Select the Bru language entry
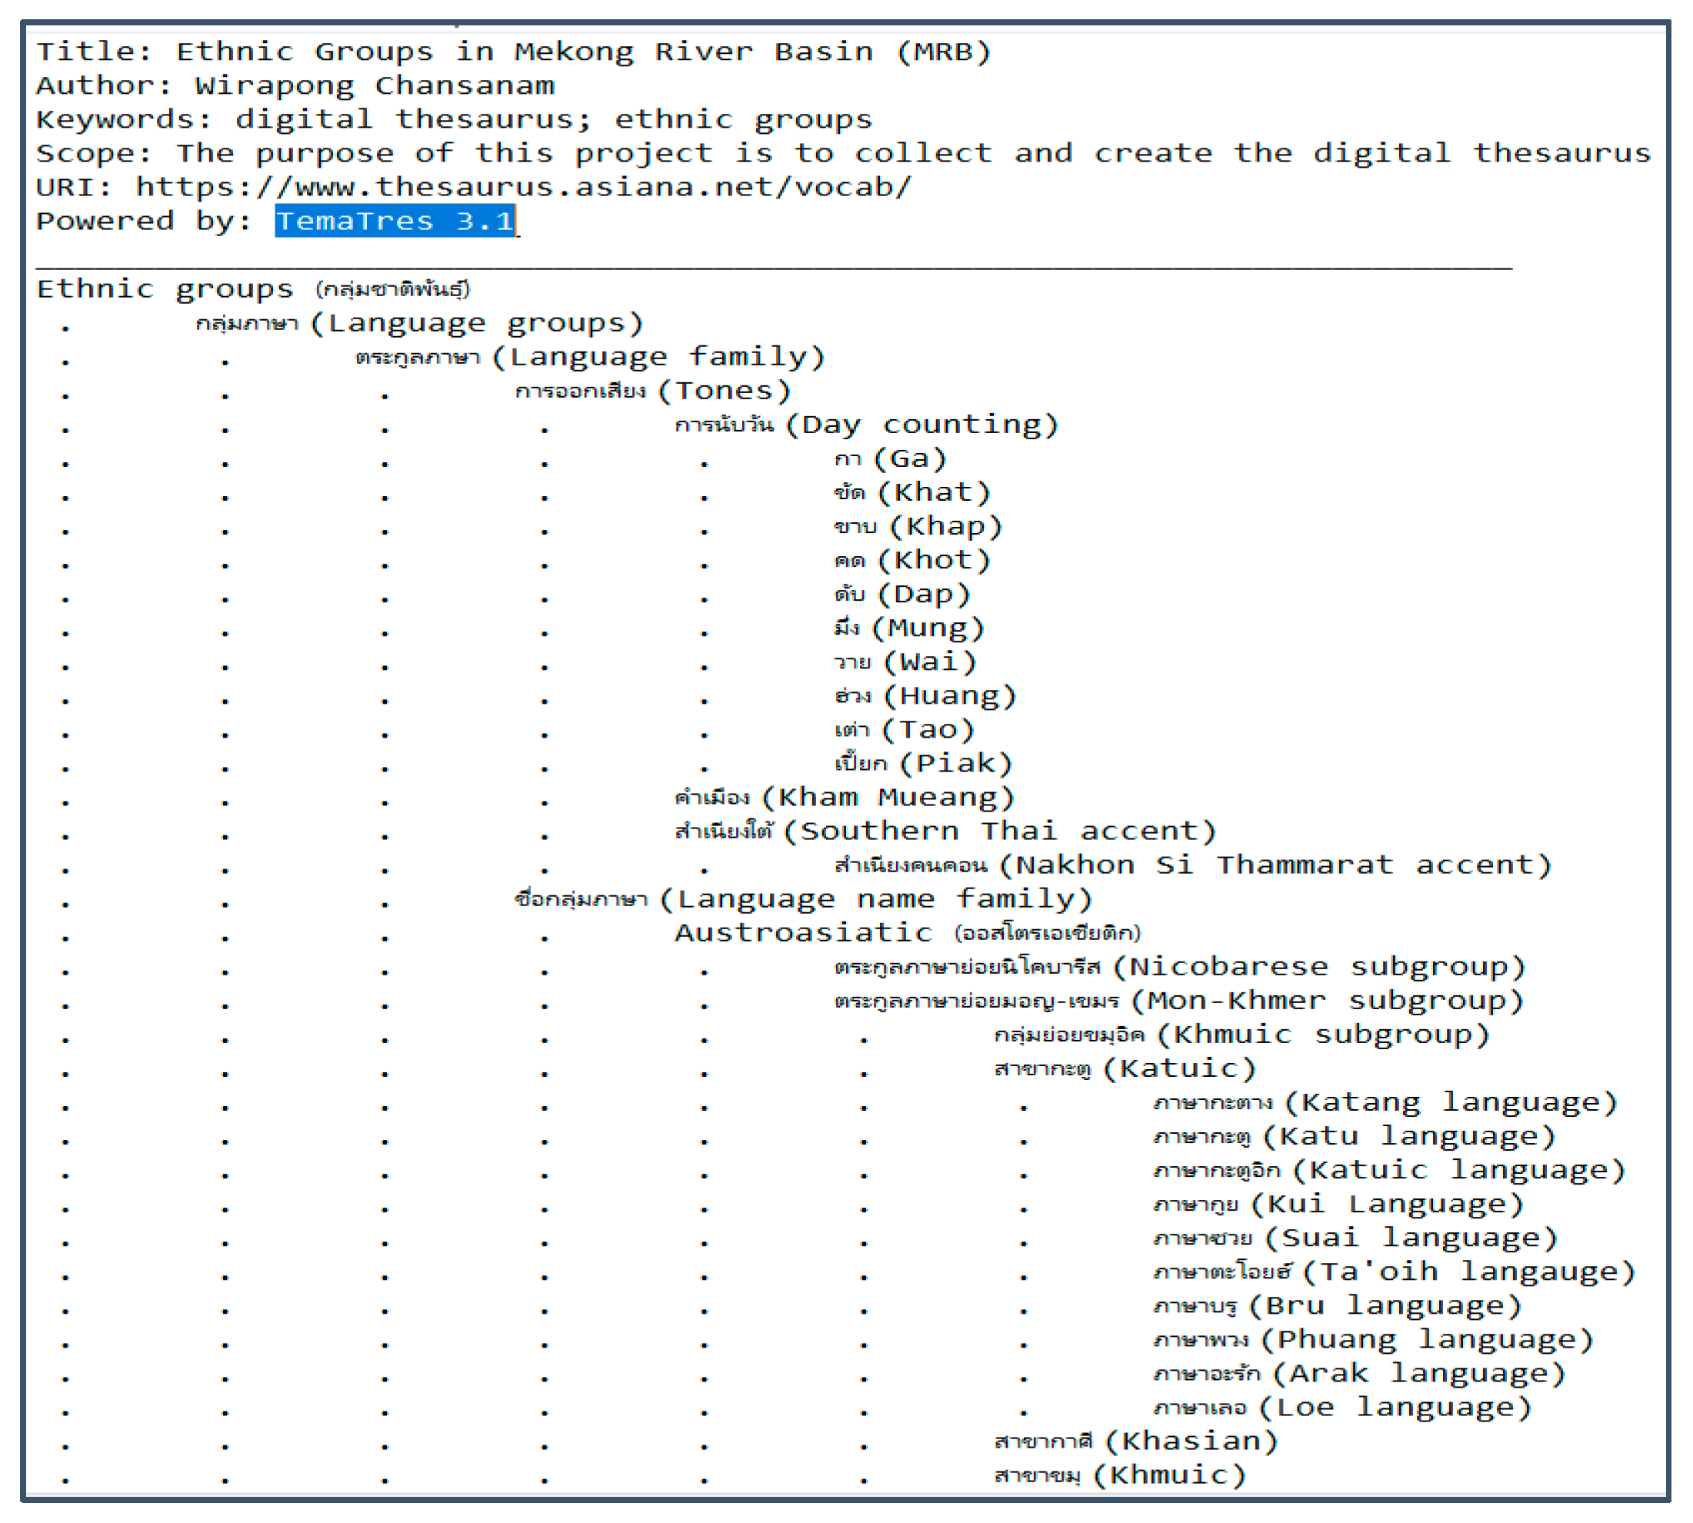Screen dimensions: 1693x1523 point(1337,1305)
